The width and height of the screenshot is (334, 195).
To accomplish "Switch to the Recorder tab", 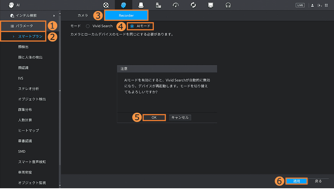I will pos(126,16).
